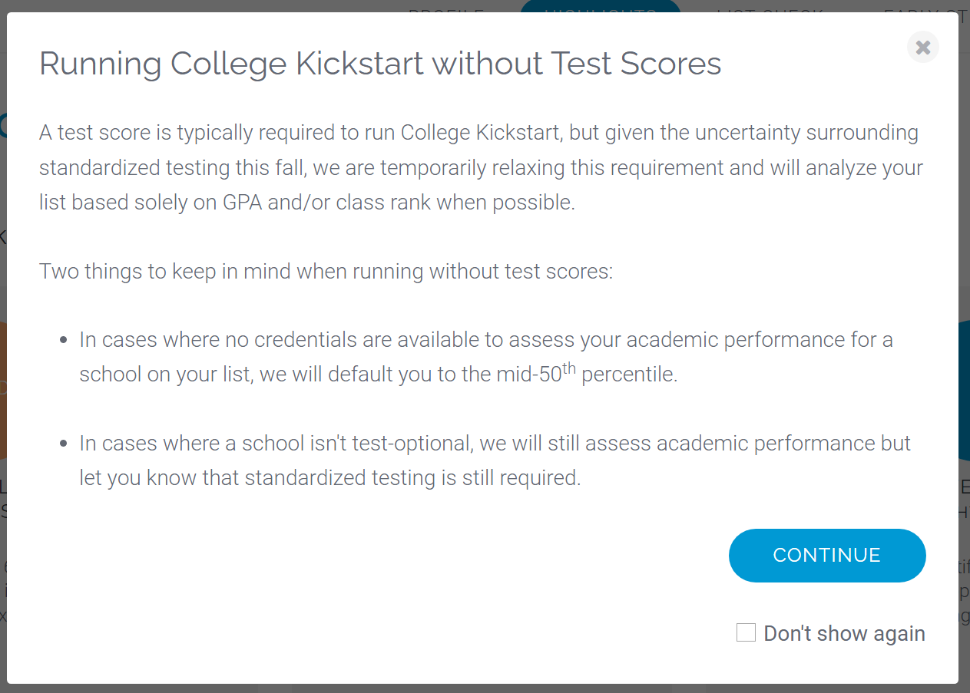Click the first paragraph about test score requirement
970x693 pixels.
pos(481,167)
